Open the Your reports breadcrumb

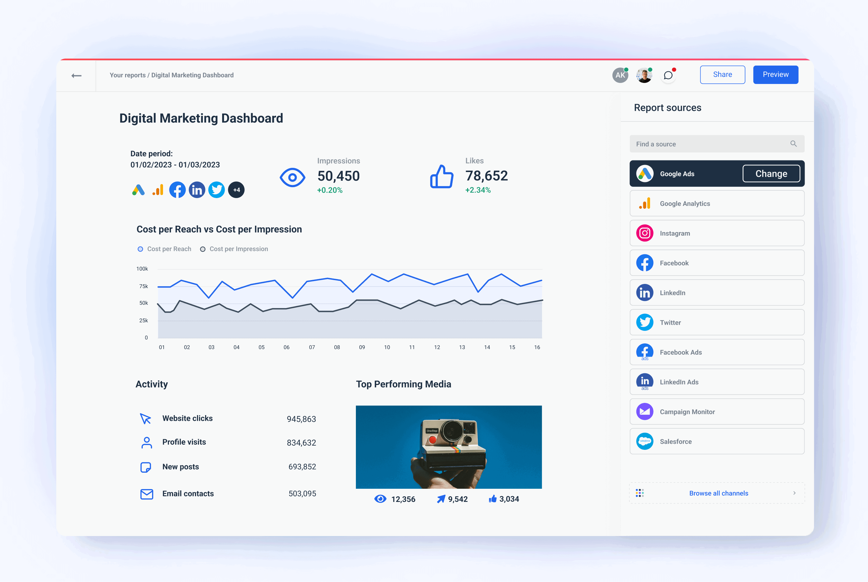[x=128, y=75]
